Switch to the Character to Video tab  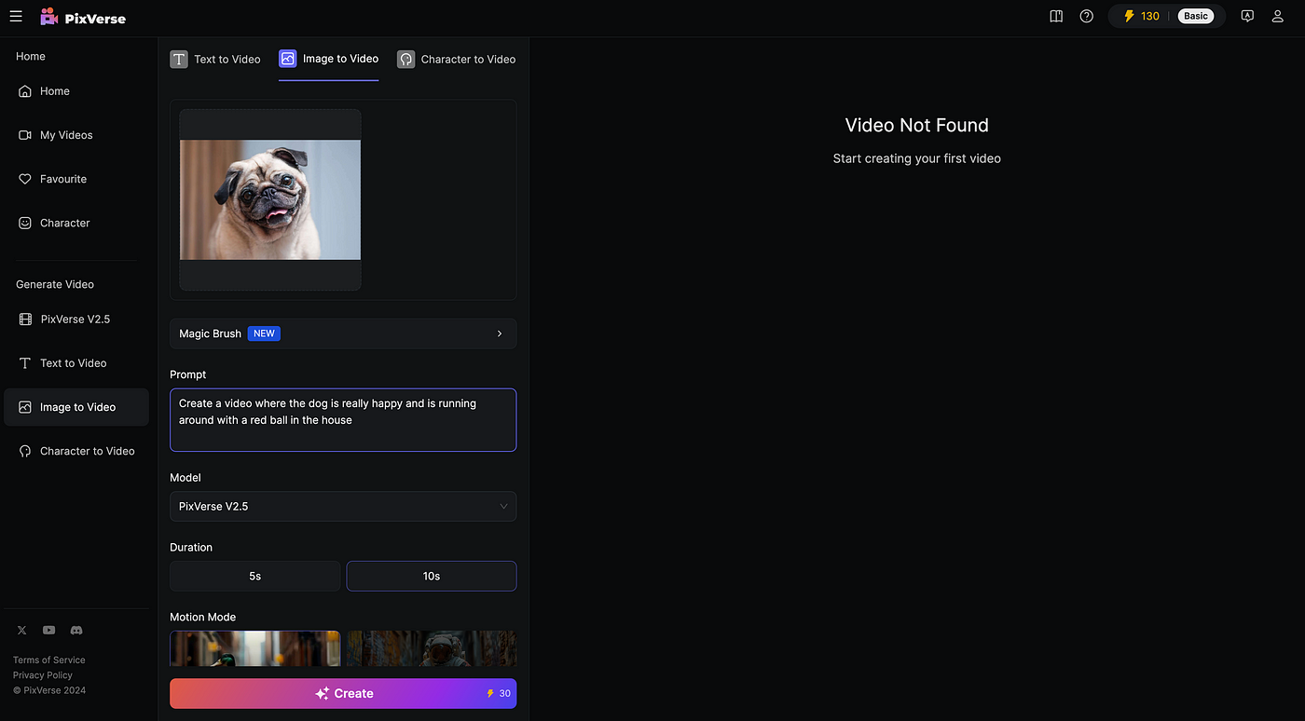click(456, 59)
